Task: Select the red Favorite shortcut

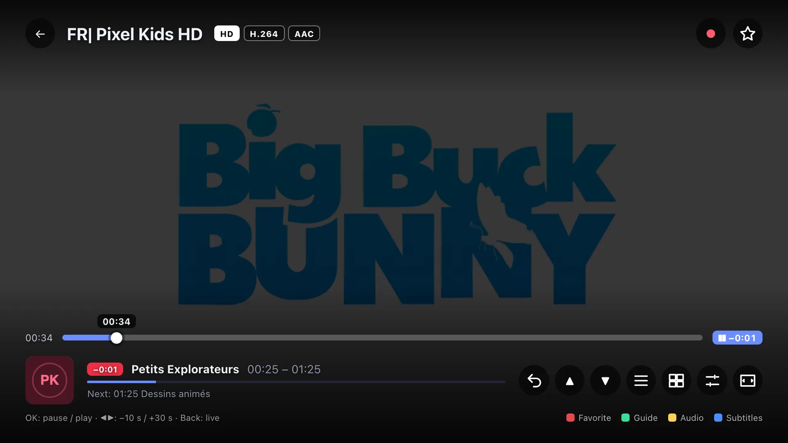Action: tap(589, 418)
